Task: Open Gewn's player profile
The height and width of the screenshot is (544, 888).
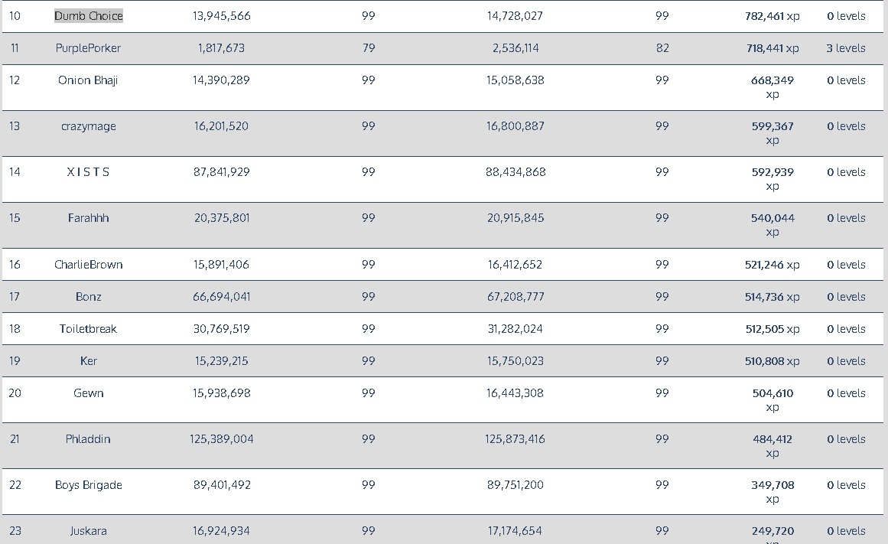Action: [x=88, y=393]
